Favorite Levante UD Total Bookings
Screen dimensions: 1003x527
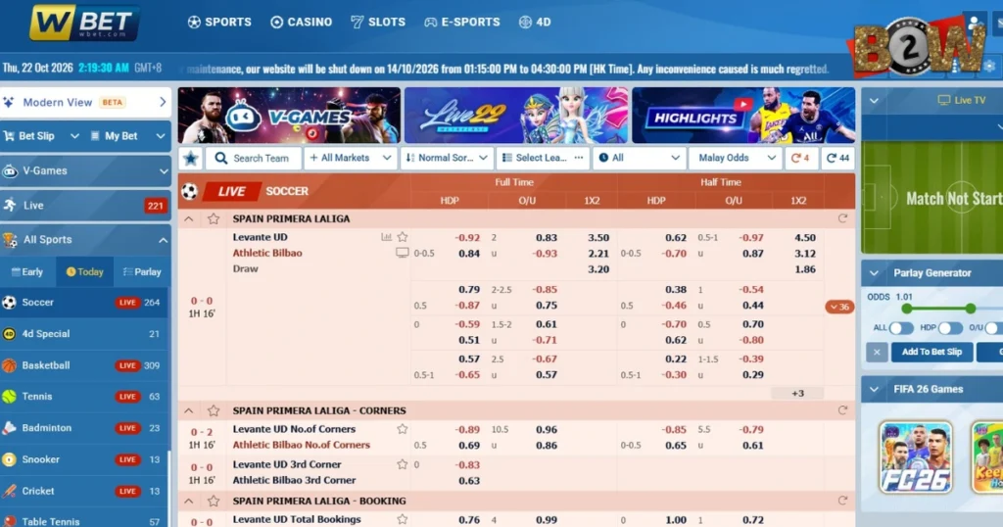pos(403,519)
